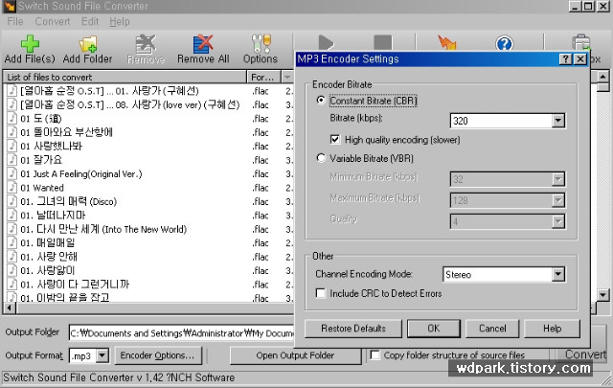Select file '01 Wanted'

coord(42,188)
